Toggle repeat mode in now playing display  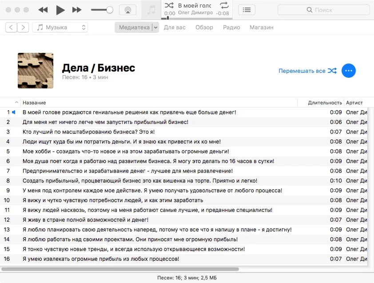[x=224, y=5]
